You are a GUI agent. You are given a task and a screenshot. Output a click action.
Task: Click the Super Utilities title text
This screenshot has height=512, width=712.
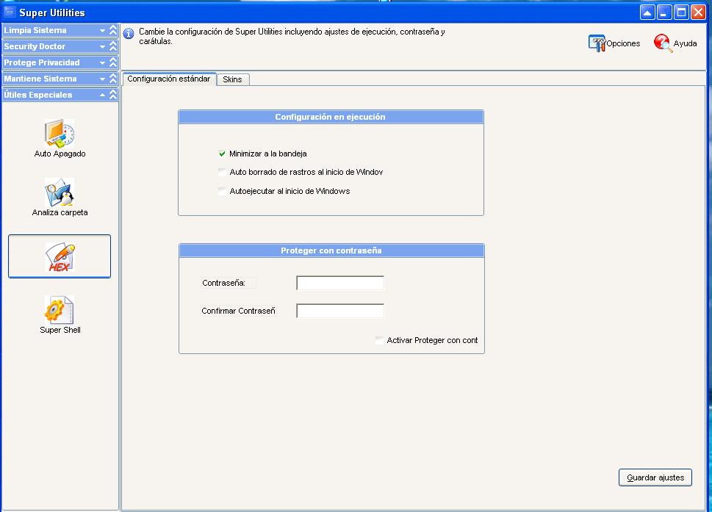pos(51,12)
